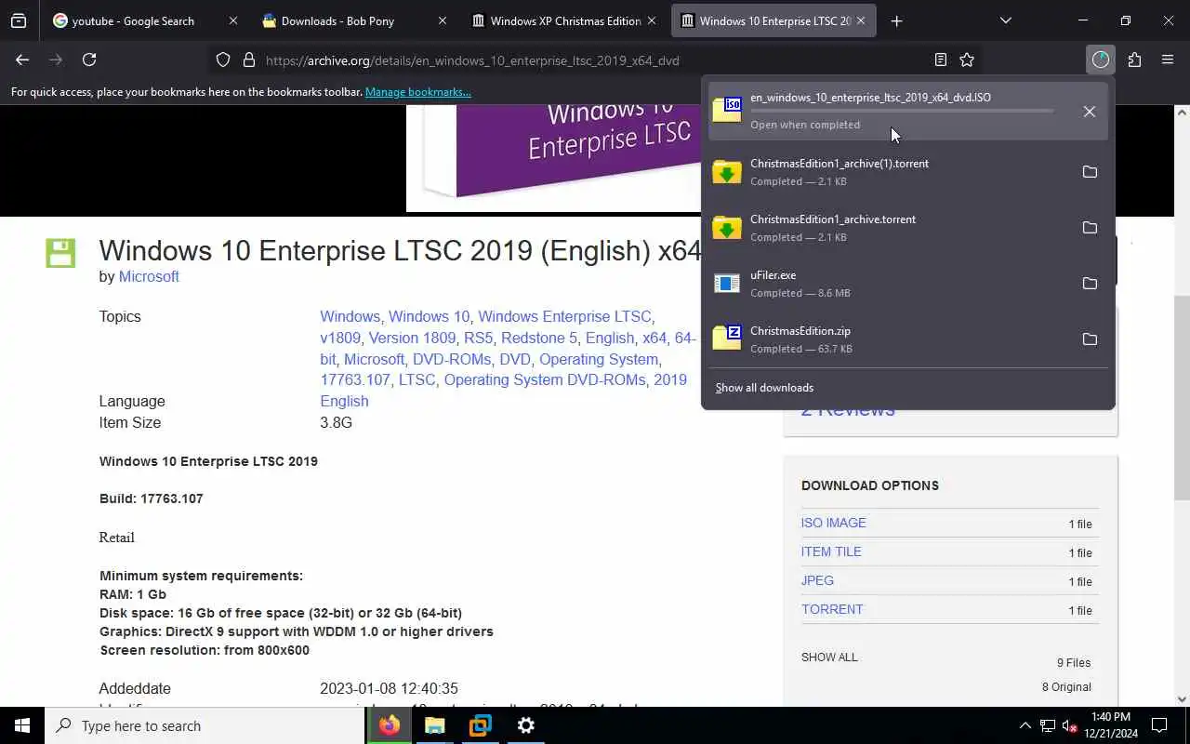Go back one page

pos(22,60)
